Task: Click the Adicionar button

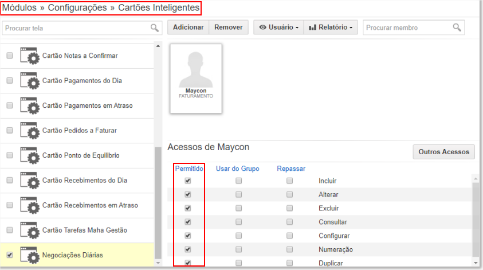Action: (x=188, y=28)
